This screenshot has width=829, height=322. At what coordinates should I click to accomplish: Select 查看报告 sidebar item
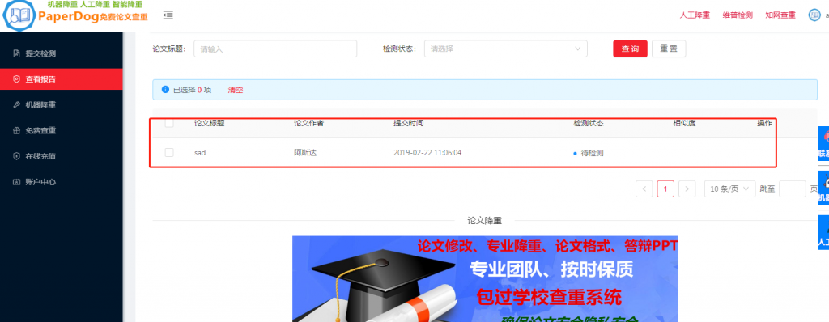pyautogui.click(x=62, y=79)
